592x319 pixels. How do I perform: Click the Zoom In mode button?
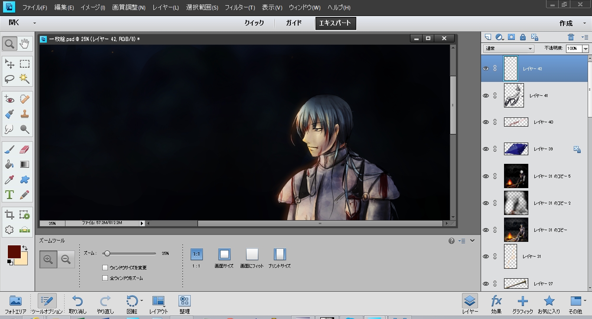48,260
